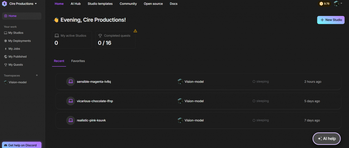Switch to the Favorites tab

[x=78, y=61]
